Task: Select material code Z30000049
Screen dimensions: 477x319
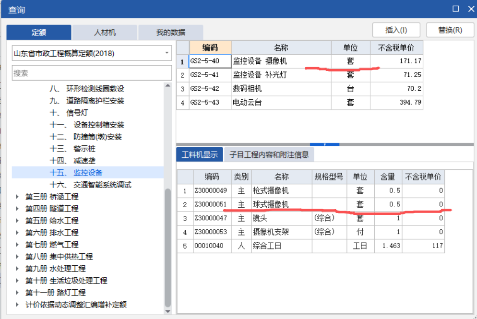Action: tap(212, 190)
